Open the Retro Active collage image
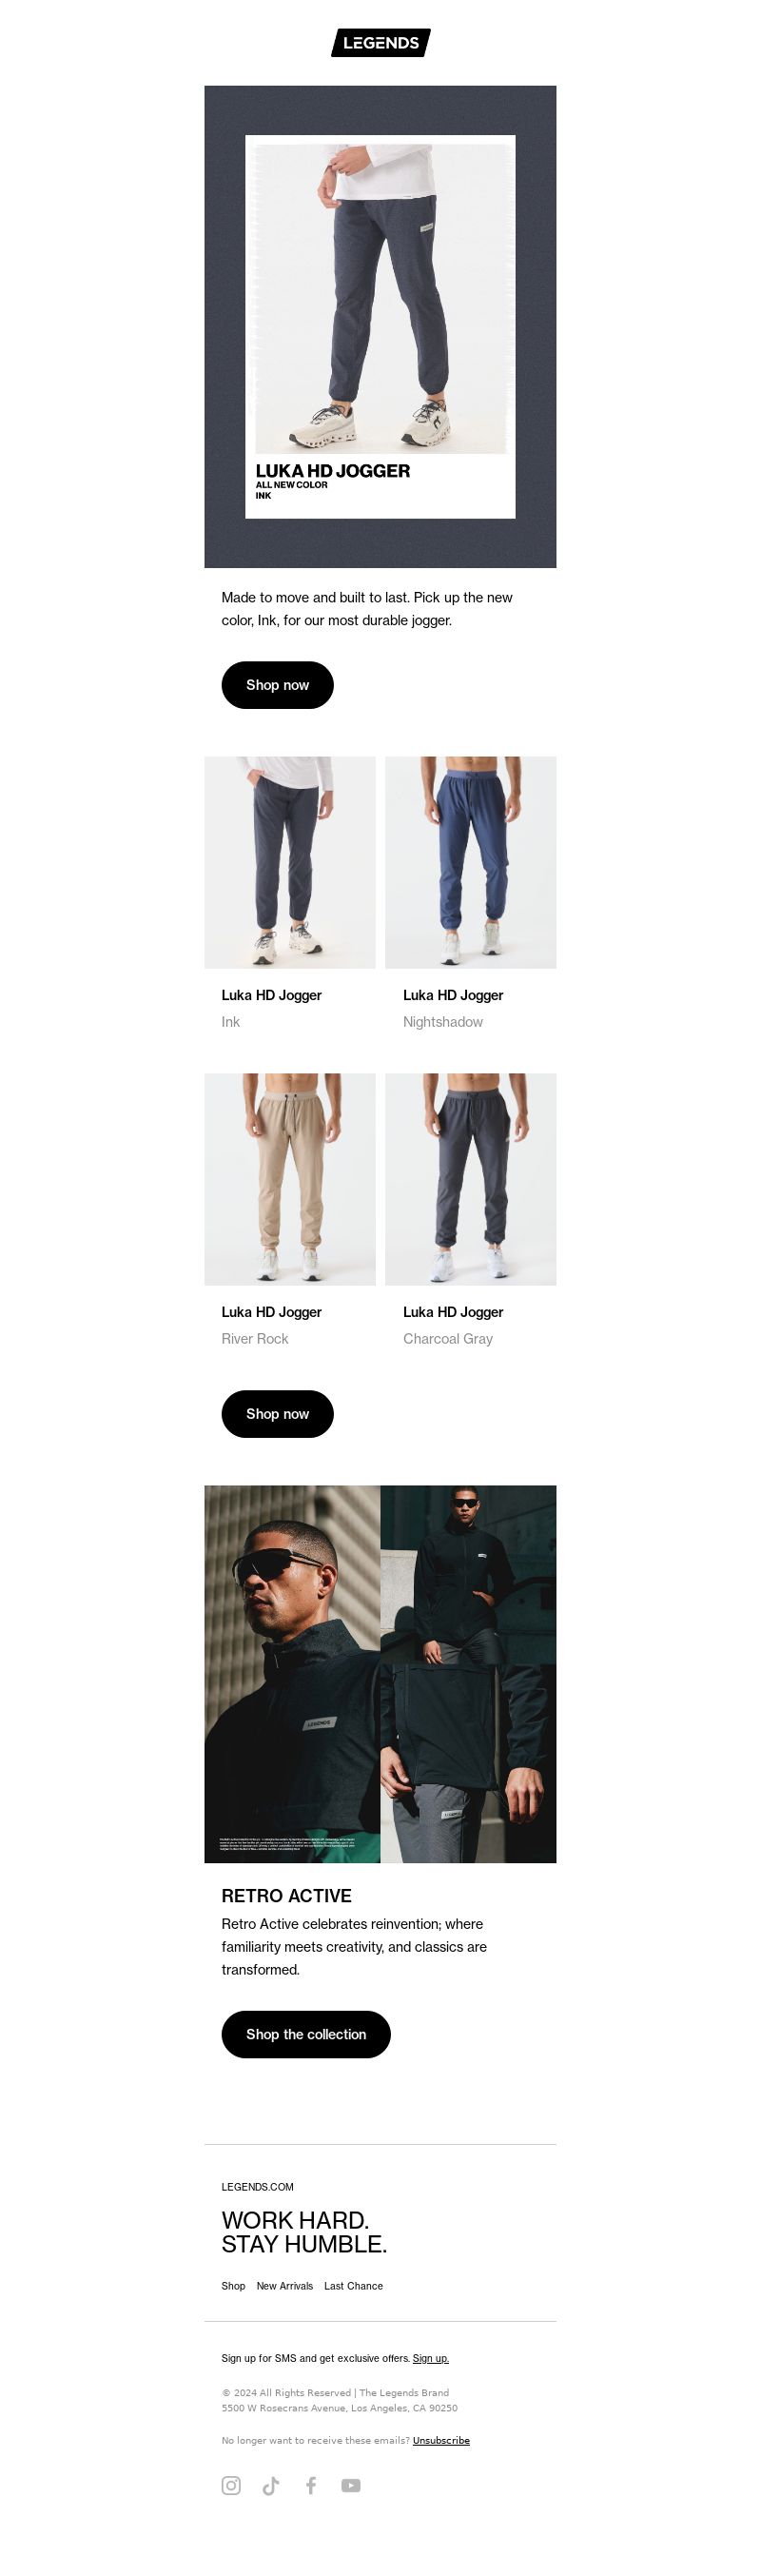Screen dimensions: 761x2576 pyautogui.click(x=380, y=1674)
